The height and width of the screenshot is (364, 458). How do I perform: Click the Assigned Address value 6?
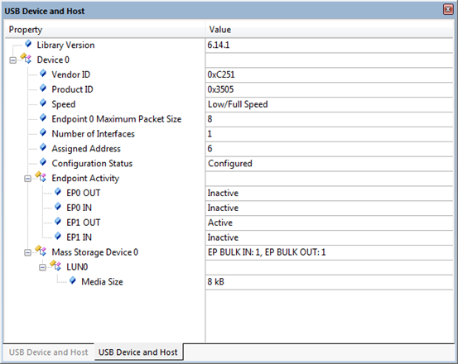[x=210, y=149]
